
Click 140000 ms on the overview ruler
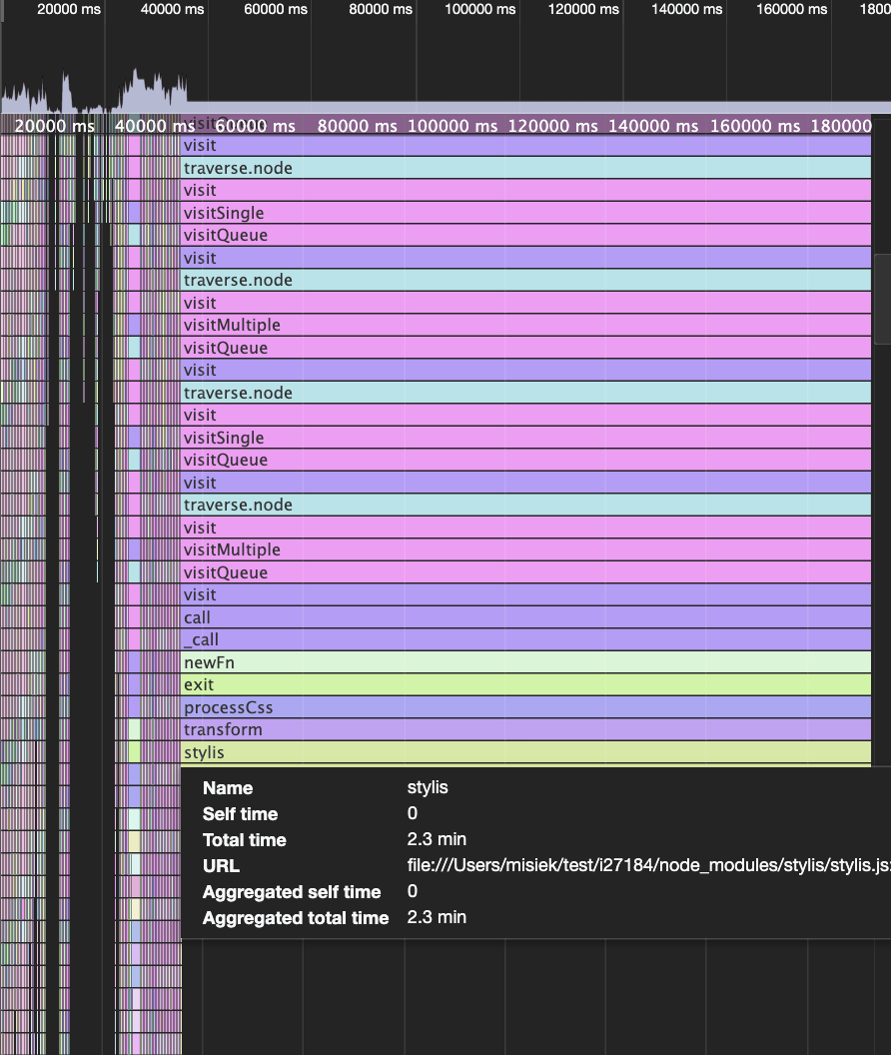(687, 9)
